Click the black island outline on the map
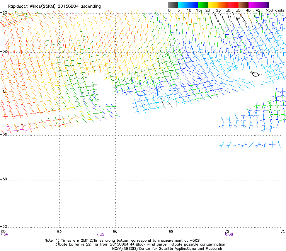The width and height of the screenshot is (286, 251). [255, 74]
